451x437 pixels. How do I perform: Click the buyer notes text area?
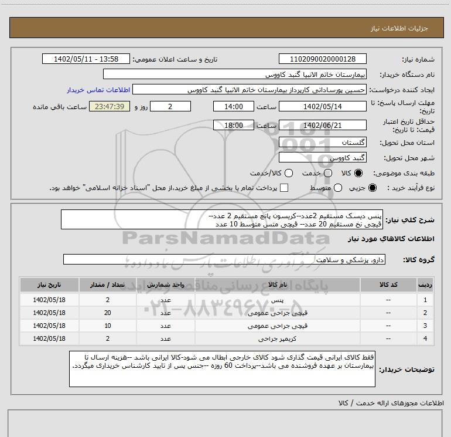(x=222, y=369)
